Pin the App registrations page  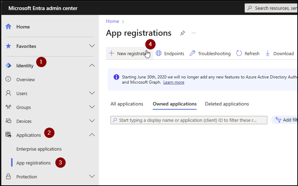coord(182,33)
